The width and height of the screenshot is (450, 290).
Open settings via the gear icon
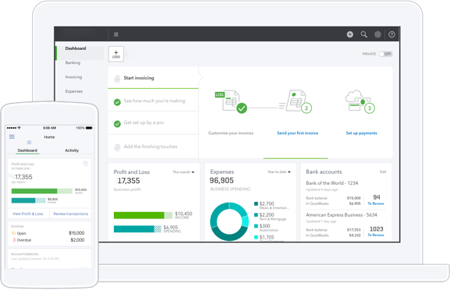pyautogui.click(x=377, y=34)
